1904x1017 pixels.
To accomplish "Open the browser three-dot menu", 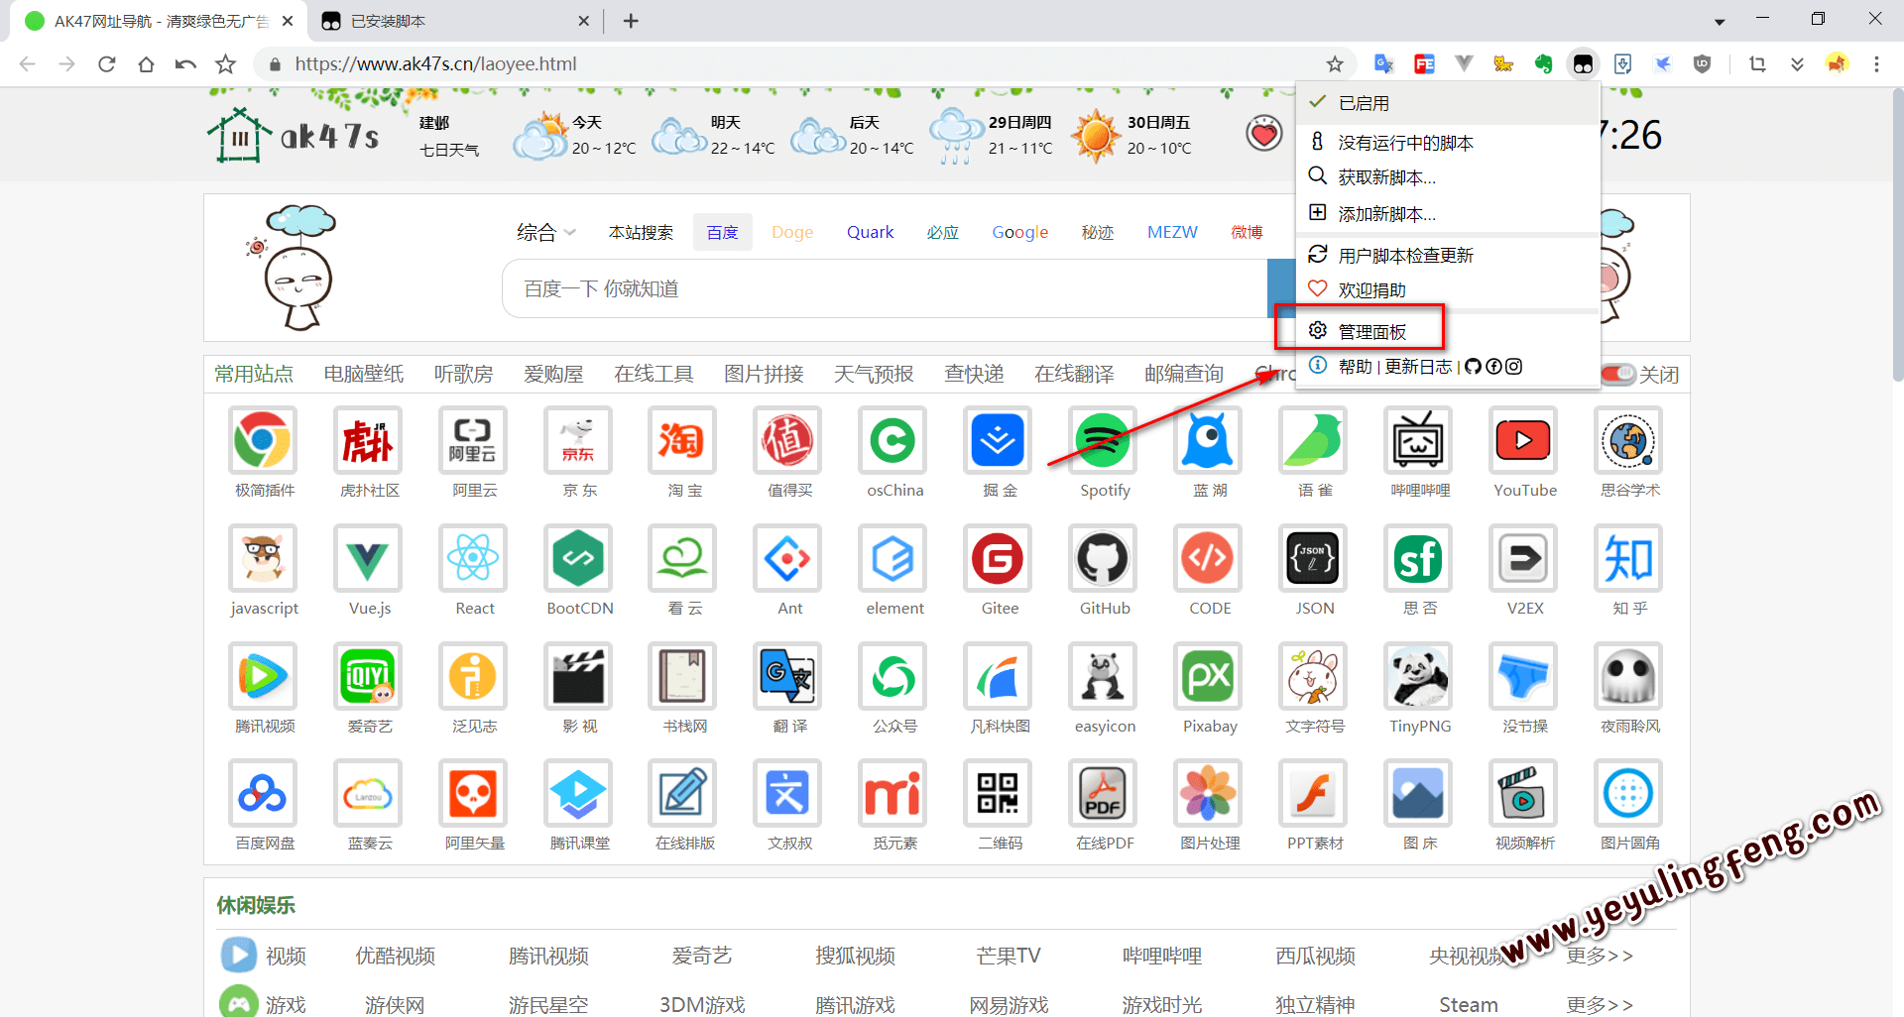I will point(1876,64).
